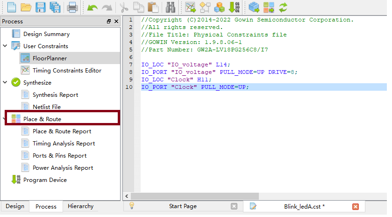Close the Process panel
Image resolution: width=392 pixels, height=217 pixels.
click(x=116, y=21)
